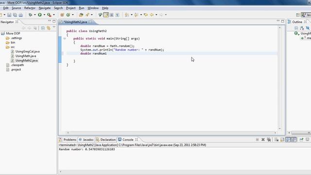Toggle Show Console on Standard Error
Viewport: 311px width, 175px height.
coord(294,140)
